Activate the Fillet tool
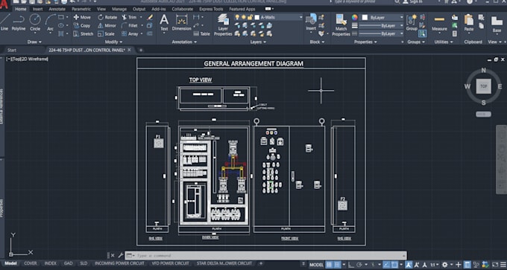This screenshot has width=507, height=270. tap(130, 25)
